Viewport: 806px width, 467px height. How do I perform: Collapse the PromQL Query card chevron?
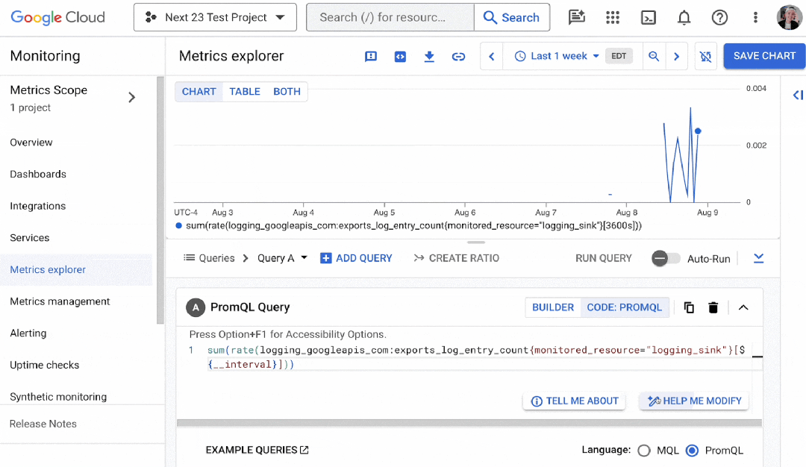743,308
